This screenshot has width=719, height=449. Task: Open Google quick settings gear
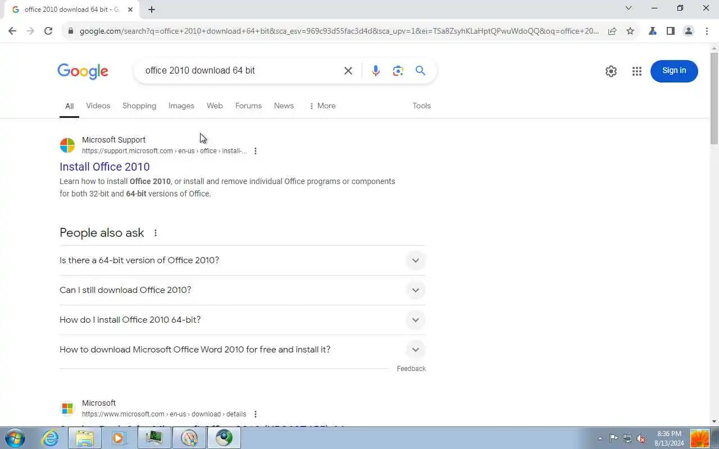[611, 71]
